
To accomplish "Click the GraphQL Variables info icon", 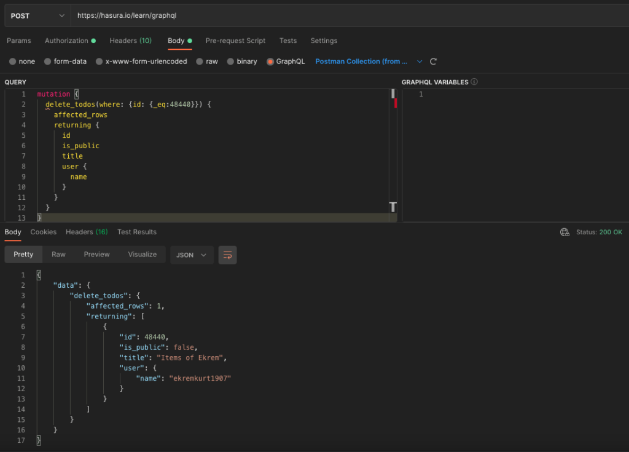I will (474, 82).
